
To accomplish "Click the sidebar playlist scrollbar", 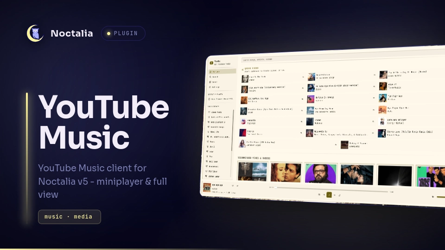I will [x=233, y=131].
